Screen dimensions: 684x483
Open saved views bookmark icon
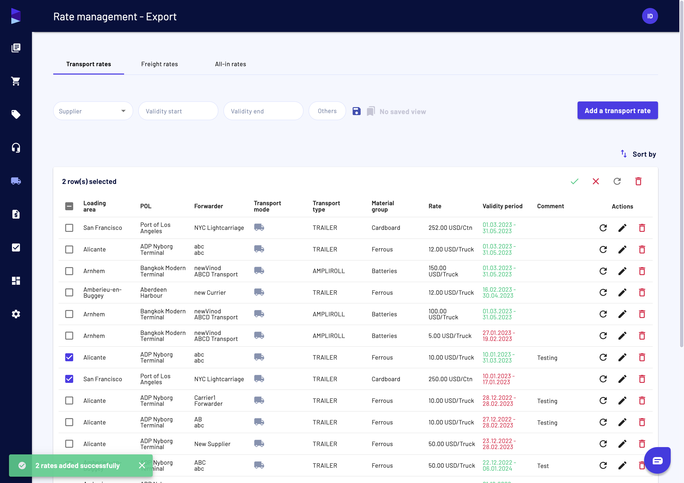[371, 111]
